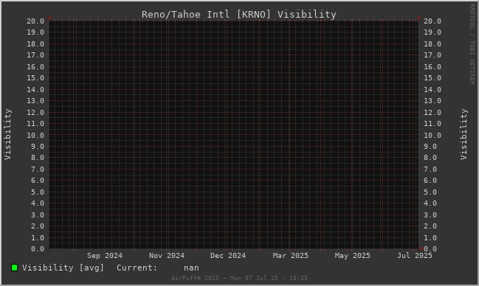This screenshot has width=479, height=286.
Task: Click the 20.0 tick label on left axis
Action: tap(35, 21)
